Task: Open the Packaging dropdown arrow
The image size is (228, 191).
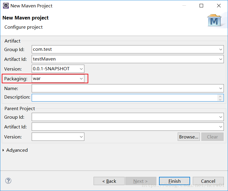Action: 81,79
